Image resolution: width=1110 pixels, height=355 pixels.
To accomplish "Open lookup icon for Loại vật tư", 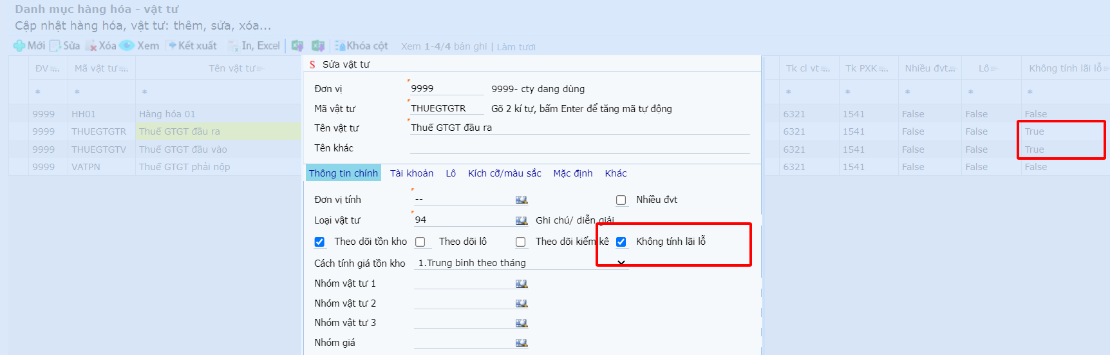I will point(522,220).
